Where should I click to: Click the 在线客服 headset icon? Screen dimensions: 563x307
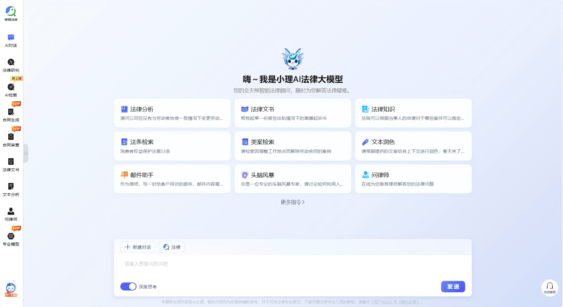(549, 288)
